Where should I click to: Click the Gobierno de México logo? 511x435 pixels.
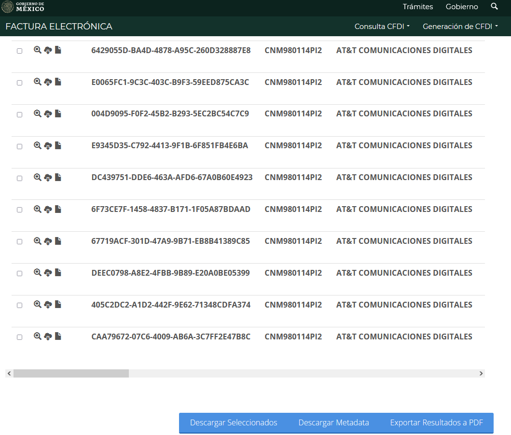pos(23,7)
